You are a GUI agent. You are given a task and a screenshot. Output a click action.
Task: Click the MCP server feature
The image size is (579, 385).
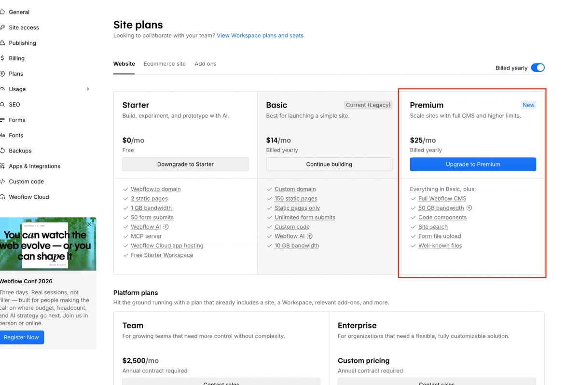(146, 236)
